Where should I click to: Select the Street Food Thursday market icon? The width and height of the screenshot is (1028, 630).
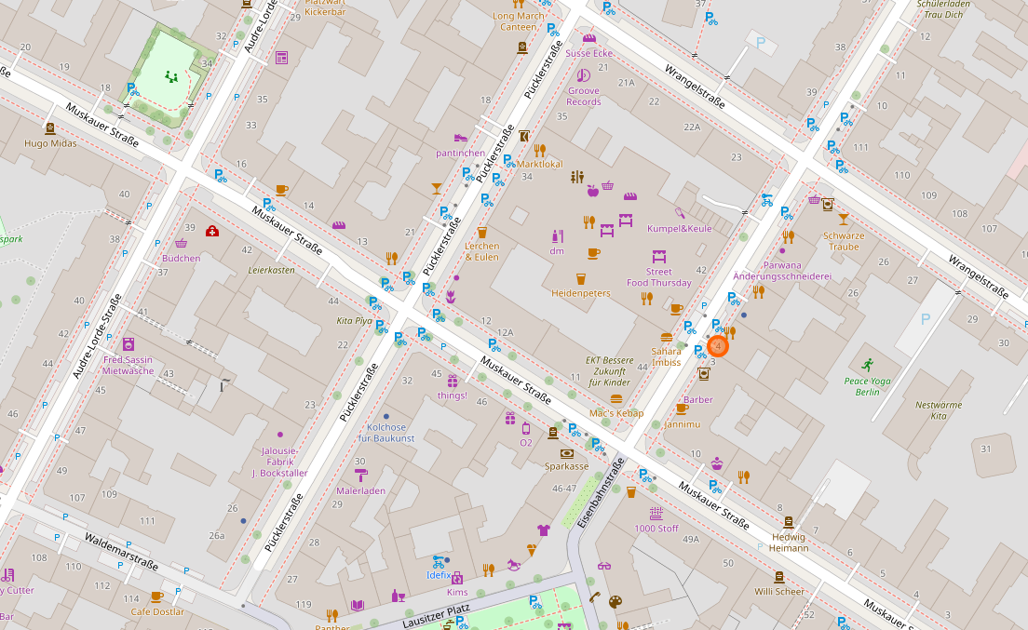coord(659,256)
